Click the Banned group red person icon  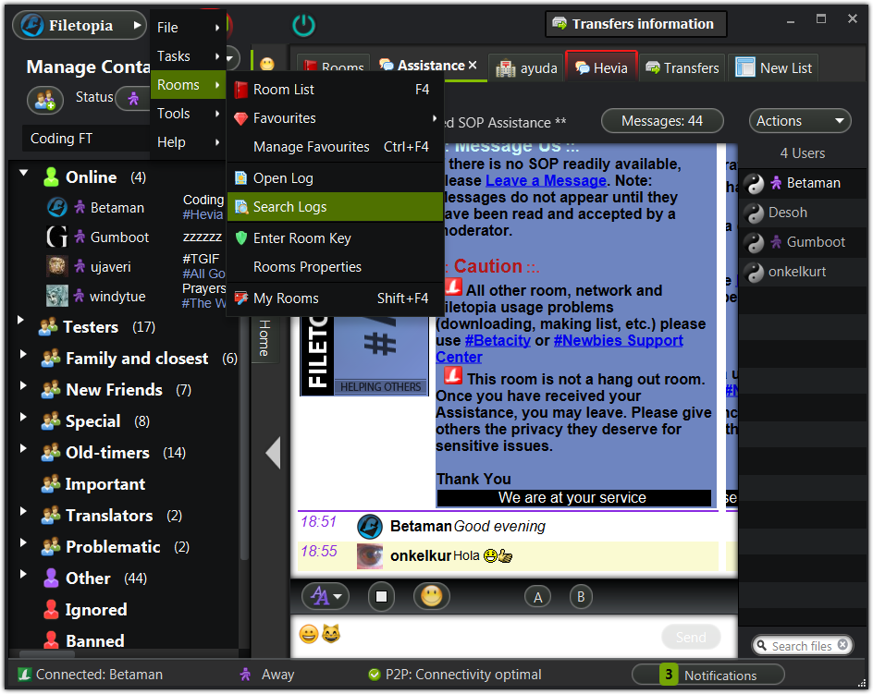tap(51, 640)
